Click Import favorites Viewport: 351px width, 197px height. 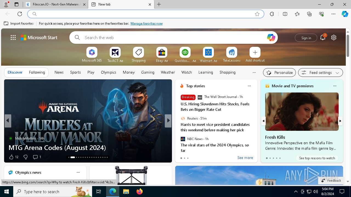[x=19, y=24]
